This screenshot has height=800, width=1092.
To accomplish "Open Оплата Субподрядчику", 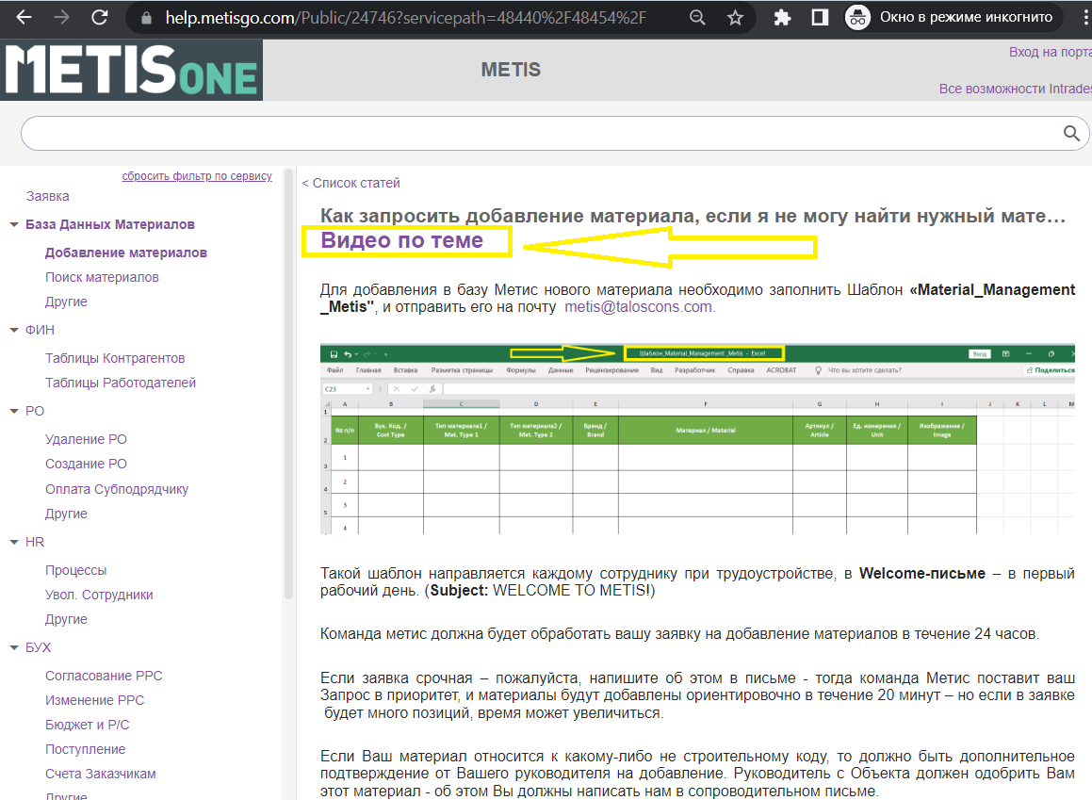I will click(x=117, y=489).
